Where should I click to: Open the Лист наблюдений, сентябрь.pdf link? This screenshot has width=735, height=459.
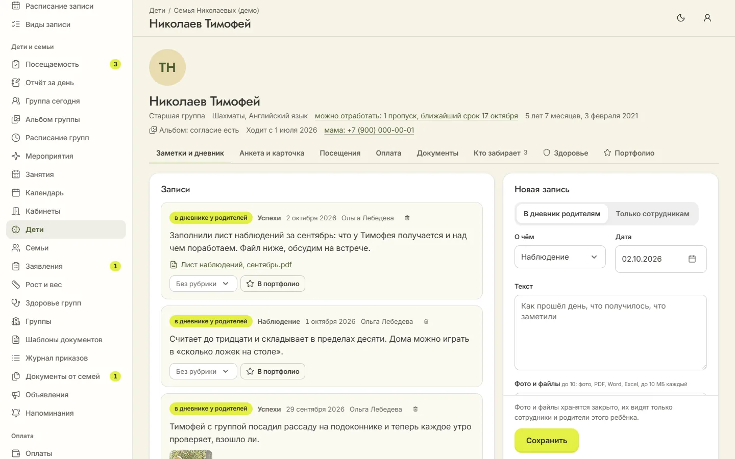coord(236,265)
